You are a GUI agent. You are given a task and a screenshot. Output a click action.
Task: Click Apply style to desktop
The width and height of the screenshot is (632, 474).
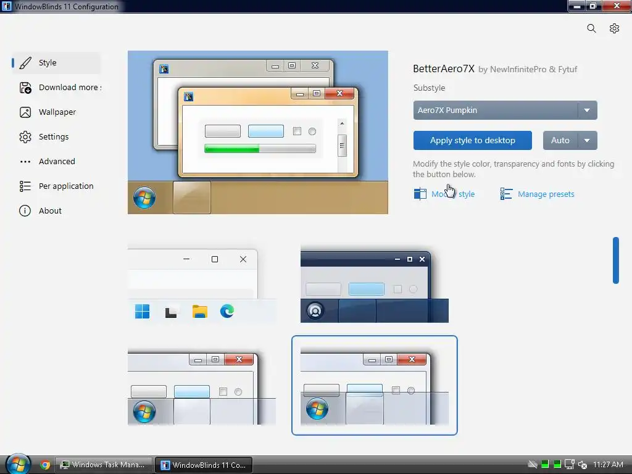click(472, 140)
